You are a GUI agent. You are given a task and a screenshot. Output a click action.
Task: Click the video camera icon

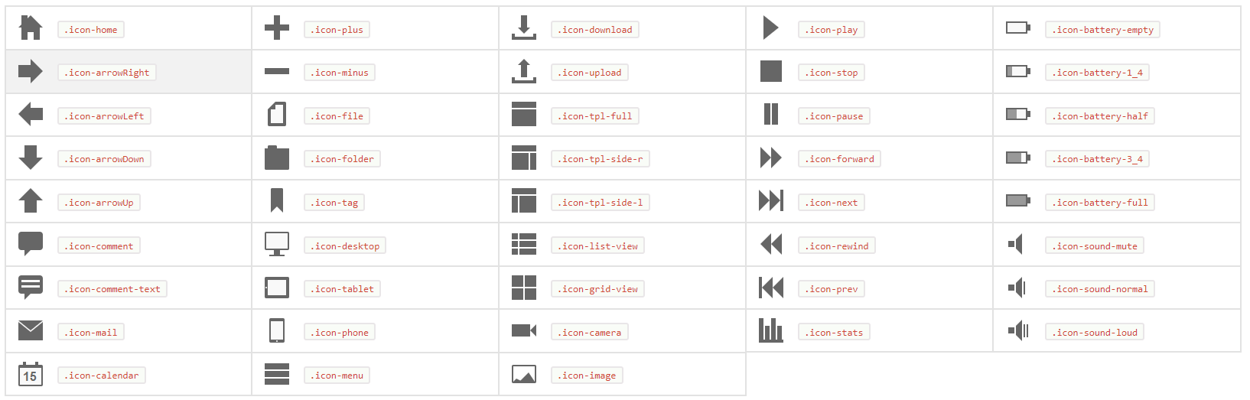524,330
